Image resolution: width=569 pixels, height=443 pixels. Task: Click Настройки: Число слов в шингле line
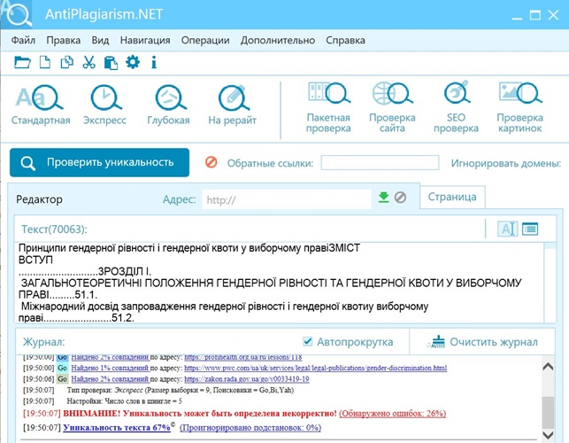[125, 401]
